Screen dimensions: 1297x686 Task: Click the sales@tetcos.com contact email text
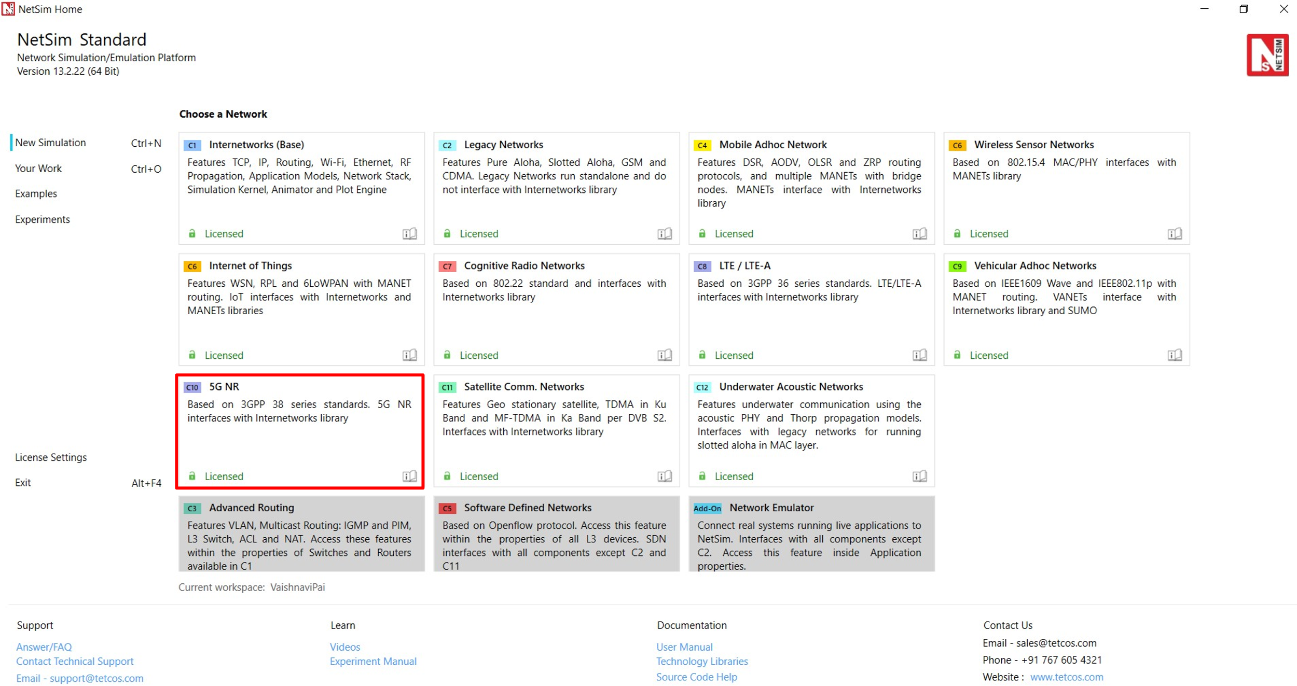(1056, 643)
